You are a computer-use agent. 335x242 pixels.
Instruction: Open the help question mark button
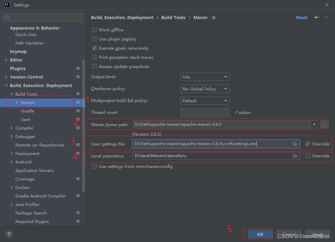pos(9,234)
